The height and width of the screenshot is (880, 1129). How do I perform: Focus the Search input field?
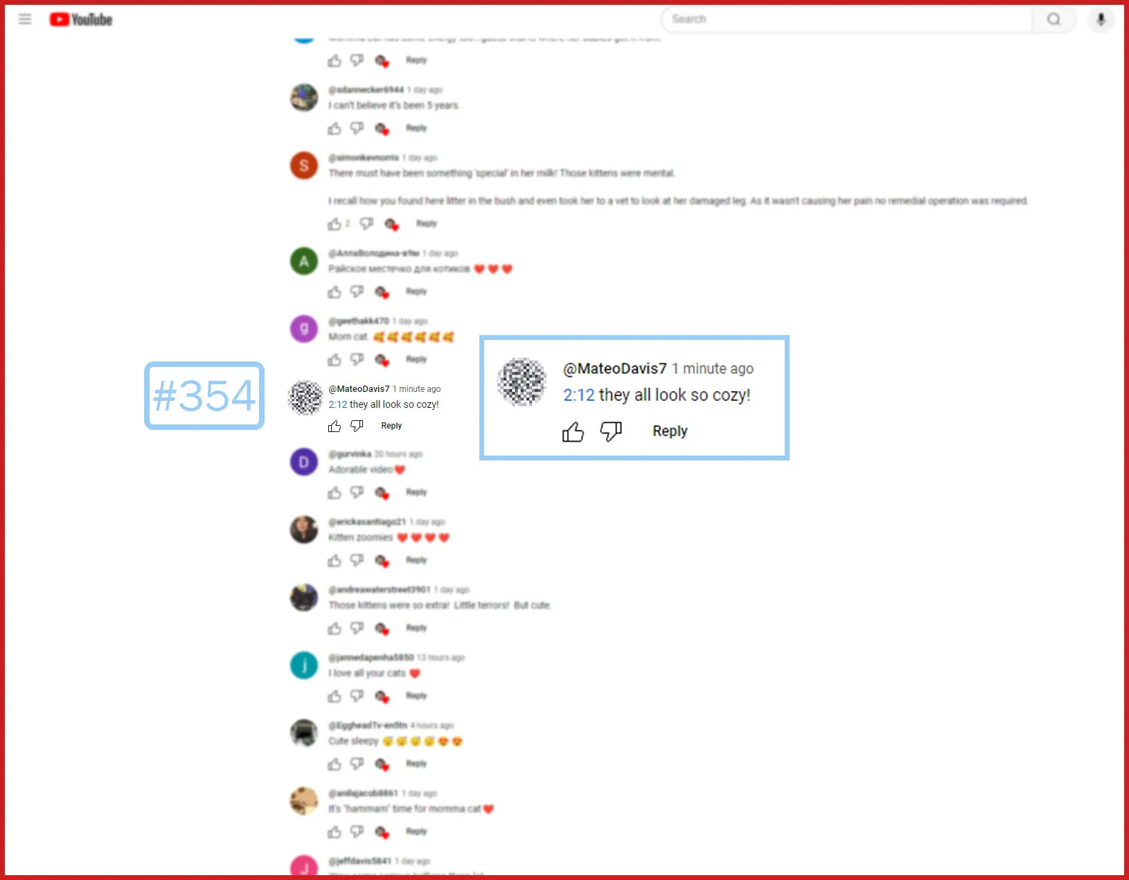tap(846, 19)
